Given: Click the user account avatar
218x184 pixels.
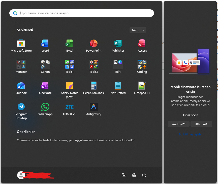Looking at the screenshot, I should coord(21,175).
